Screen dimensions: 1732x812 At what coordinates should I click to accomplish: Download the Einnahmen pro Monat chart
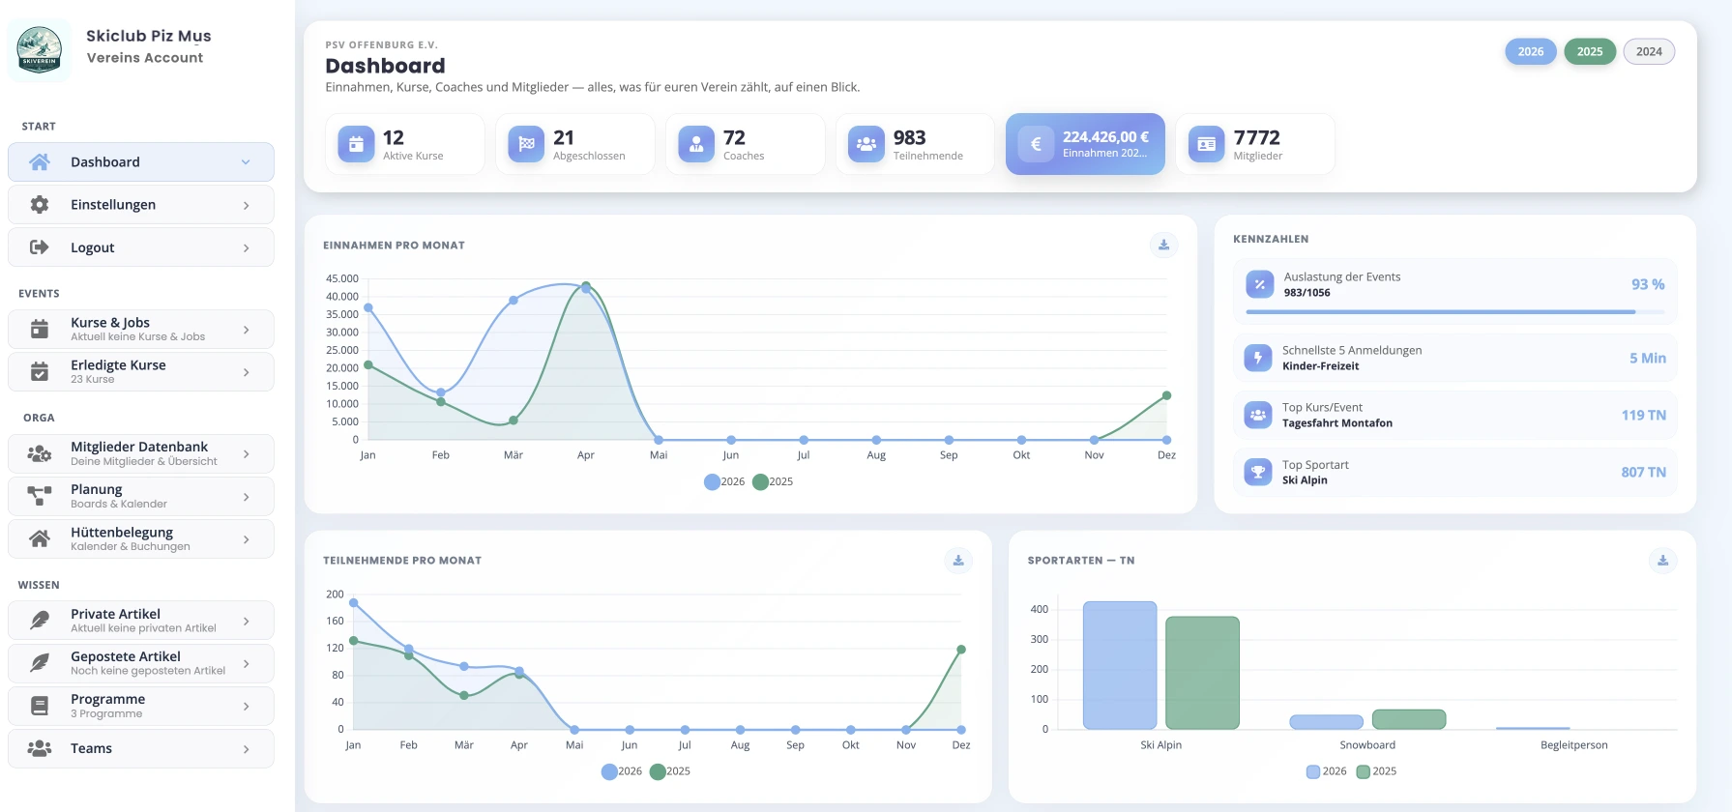pyautogui.click(x=1163, y=246)
